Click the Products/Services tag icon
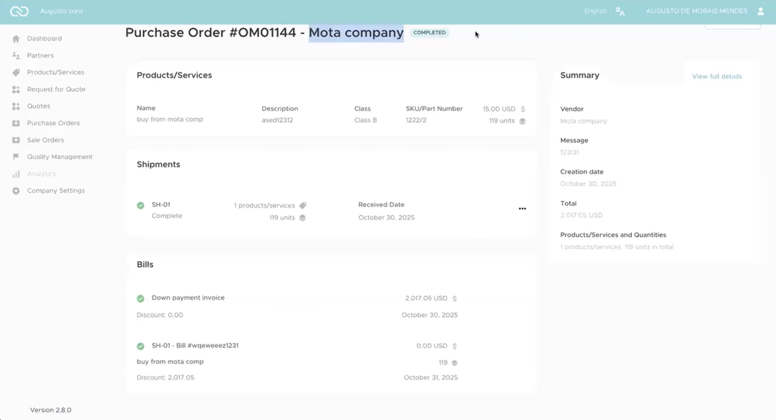776x420 pixels. click(16, 72)
